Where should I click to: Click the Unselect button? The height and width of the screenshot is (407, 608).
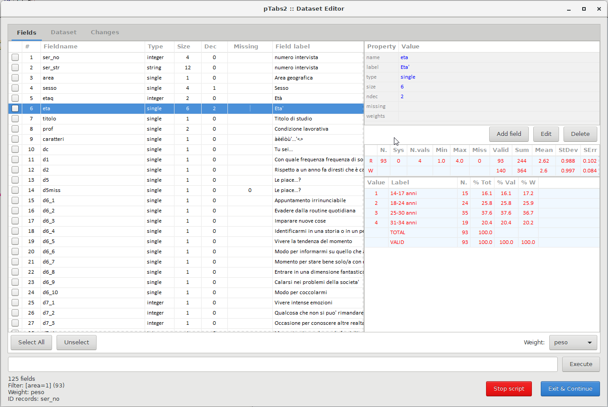[x=77, y=343]
